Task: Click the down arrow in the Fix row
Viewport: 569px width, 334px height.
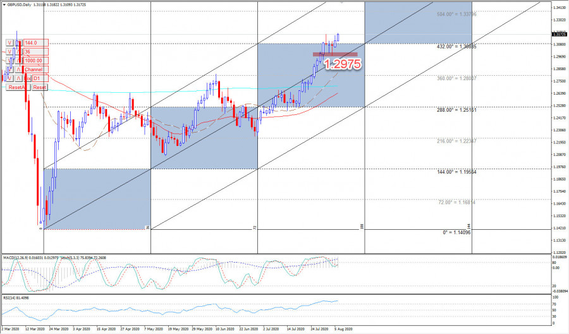Action: [9, 78]
